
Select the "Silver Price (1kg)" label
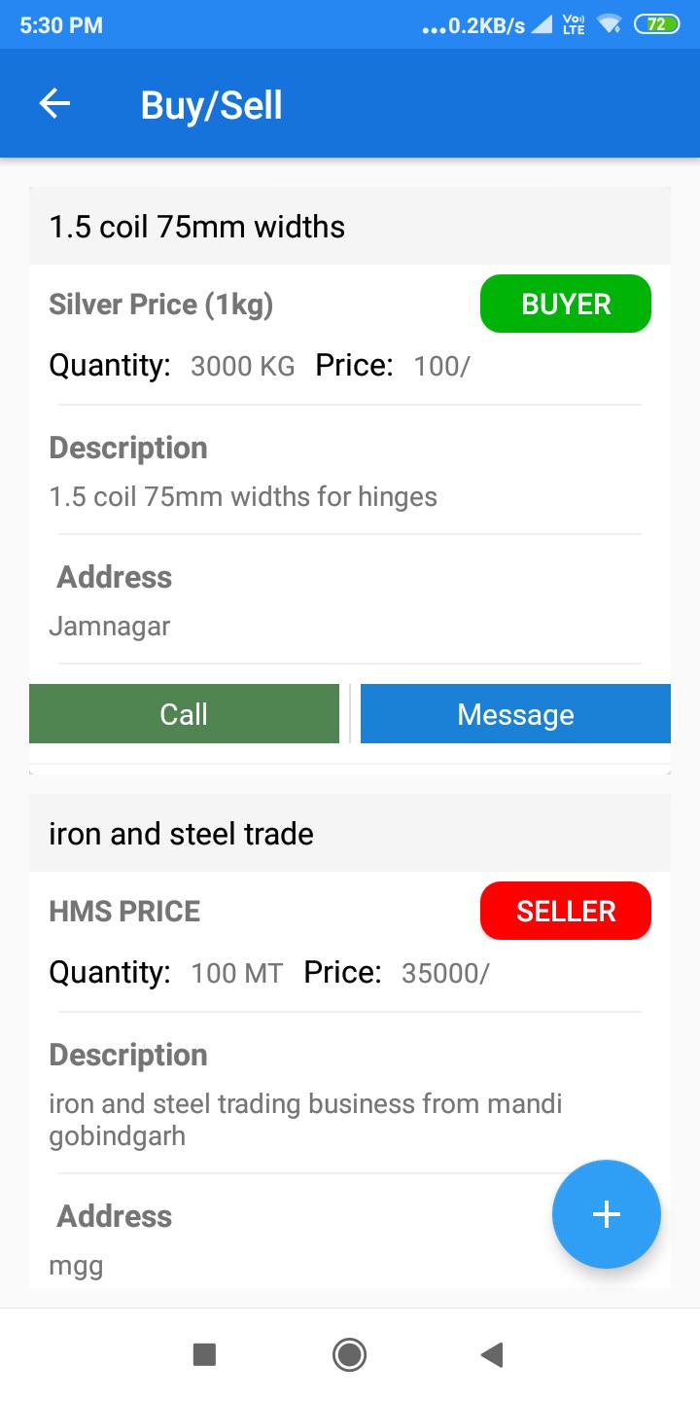tap(160, 305)
